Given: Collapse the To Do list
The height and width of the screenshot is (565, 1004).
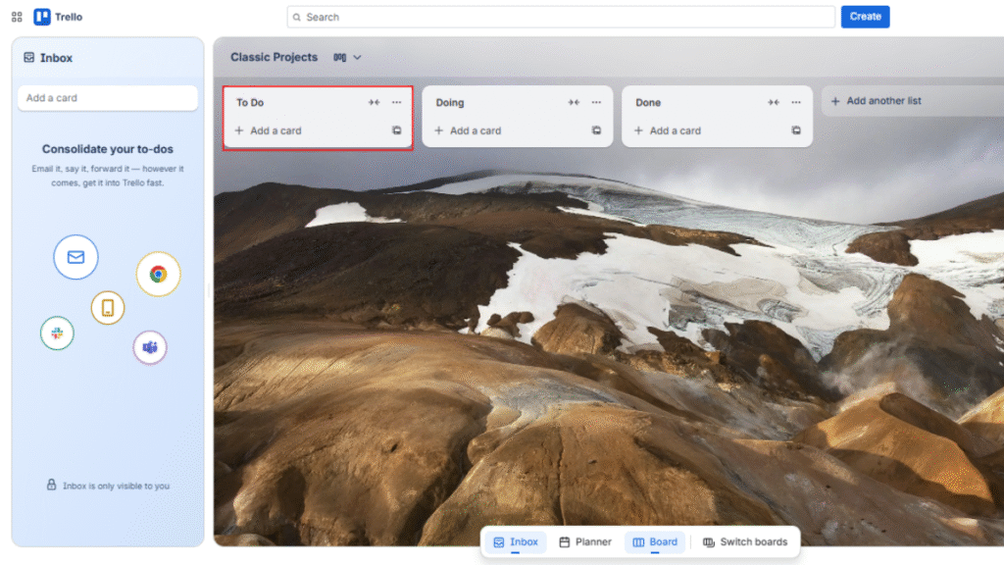Looking at the screenshot, I should click(x=374, y=101).
